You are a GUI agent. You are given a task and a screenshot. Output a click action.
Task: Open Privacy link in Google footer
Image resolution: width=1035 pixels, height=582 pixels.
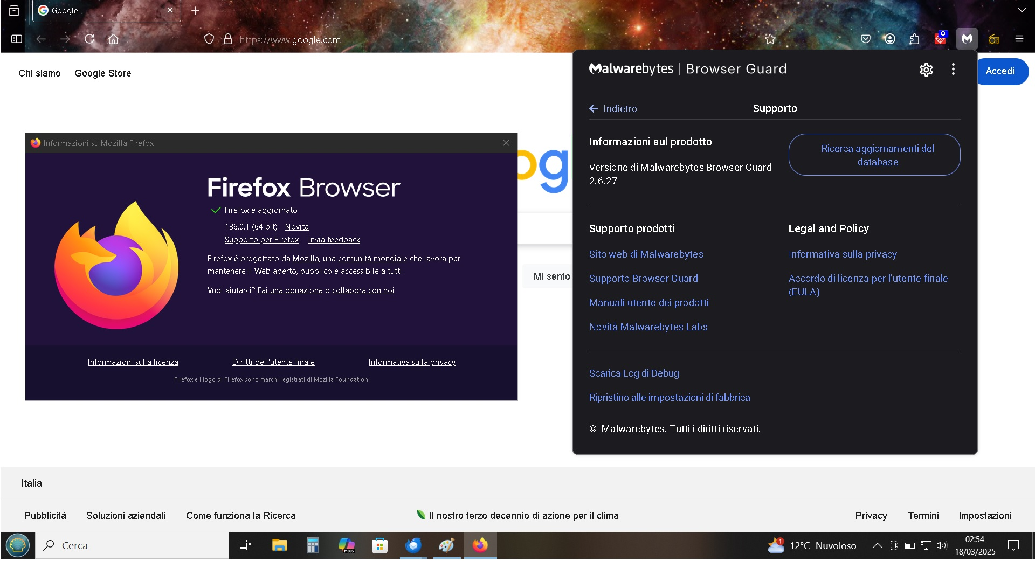871,515
